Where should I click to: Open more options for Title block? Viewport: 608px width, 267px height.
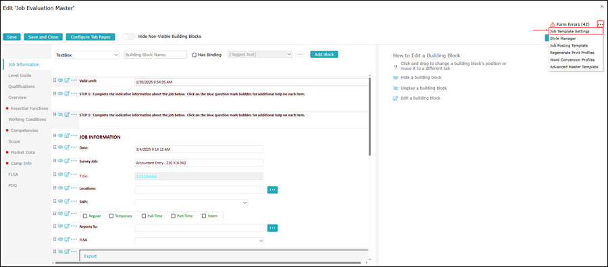74,174
